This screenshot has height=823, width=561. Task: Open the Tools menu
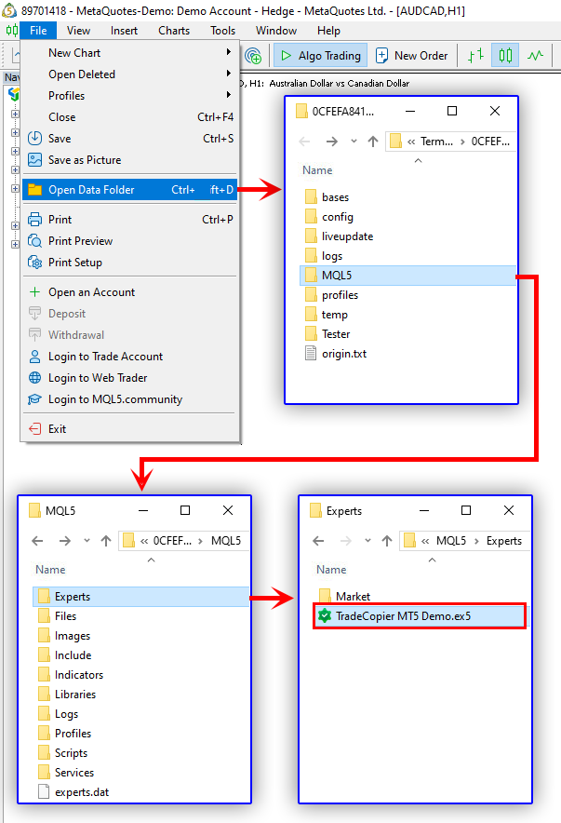click(x=223, y=31)
